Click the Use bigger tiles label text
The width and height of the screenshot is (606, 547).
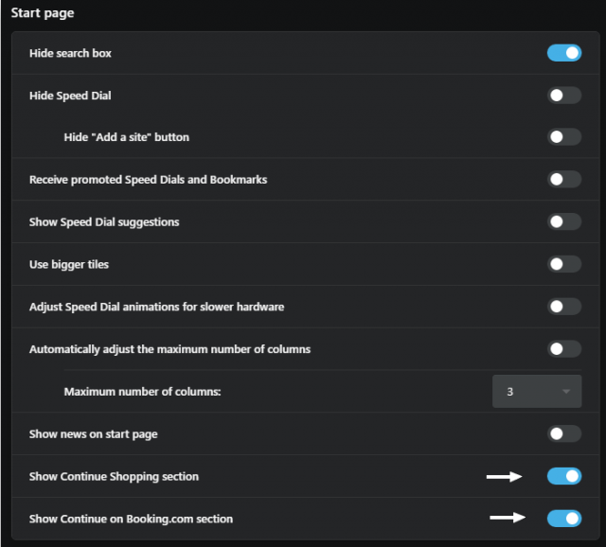coord(69,265)
